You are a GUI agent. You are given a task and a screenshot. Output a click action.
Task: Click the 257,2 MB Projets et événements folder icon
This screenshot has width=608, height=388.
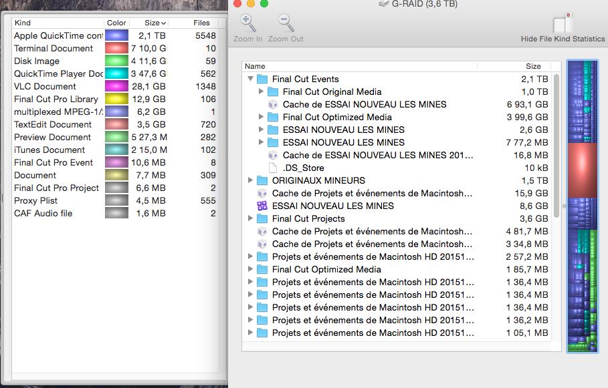pos(262,257)
